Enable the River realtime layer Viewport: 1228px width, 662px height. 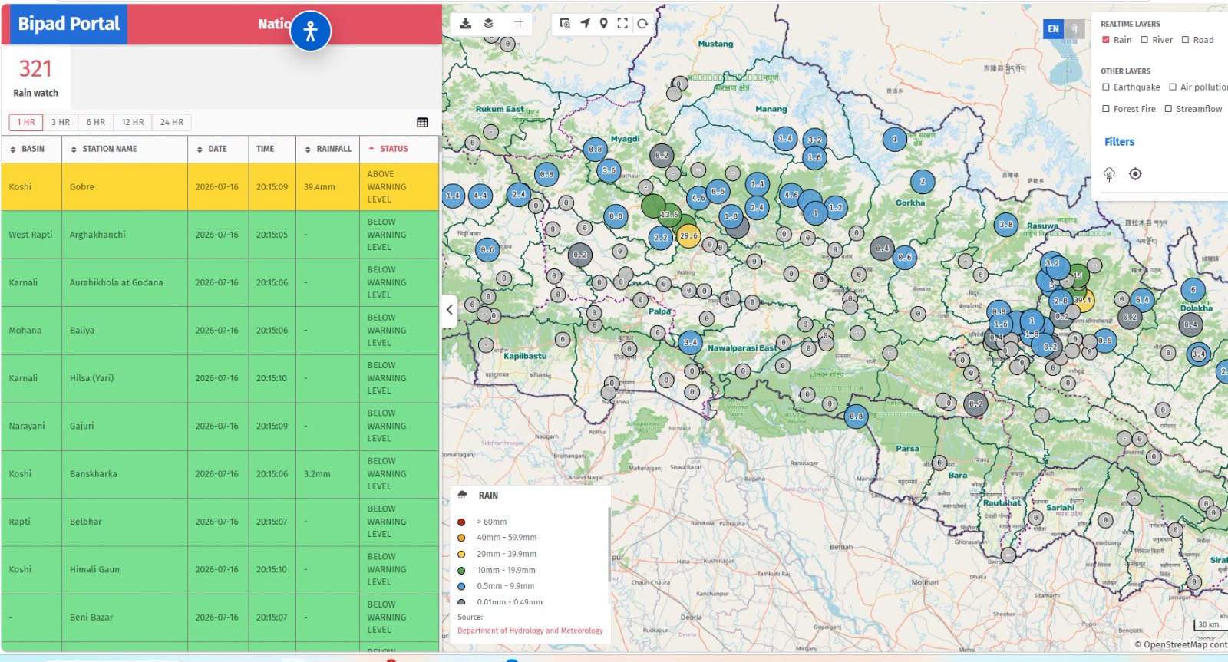1144,40
